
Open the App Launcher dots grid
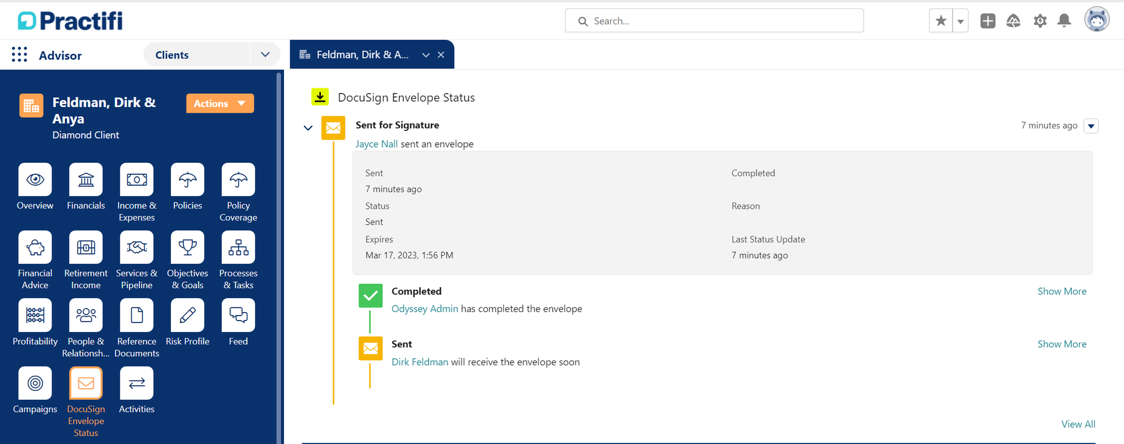pyautogui.click(x=19, y=55)
